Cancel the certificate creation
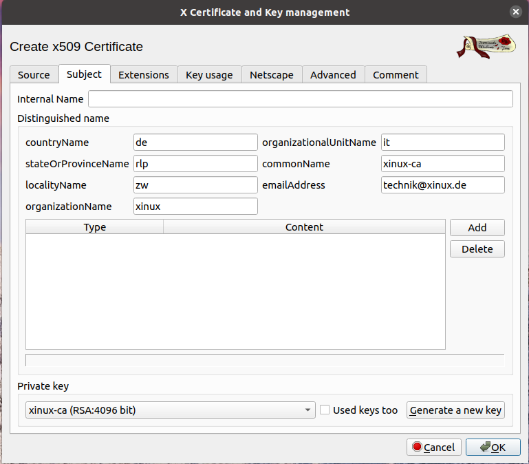Image resolution: width=529 pixels, height=464 pixels. tap(434, 447)
